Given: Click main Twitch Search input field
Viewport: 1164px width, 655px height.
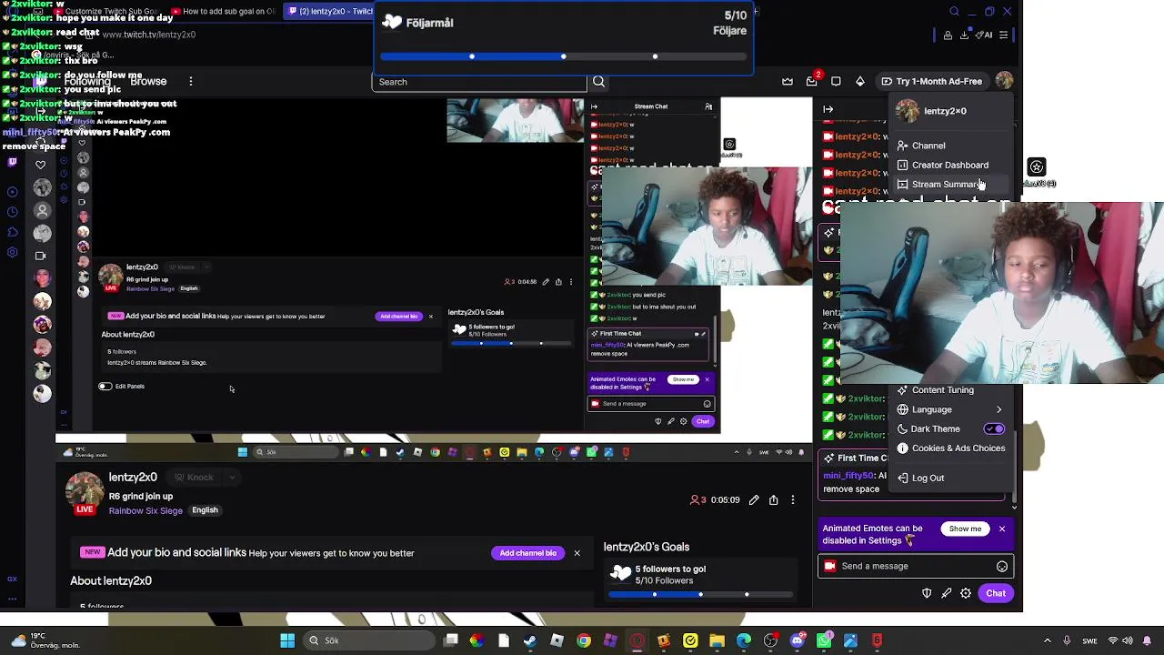Looking at the screenshot, I should click(x=479, y=82).
